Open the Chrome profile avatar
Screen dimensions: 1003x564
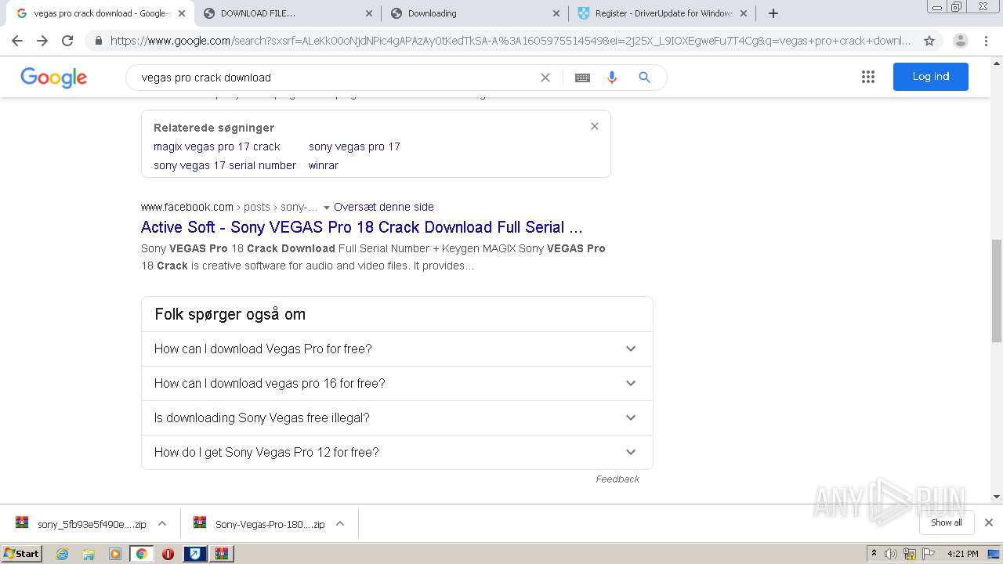pyautogui.click(x=960, y=41)
